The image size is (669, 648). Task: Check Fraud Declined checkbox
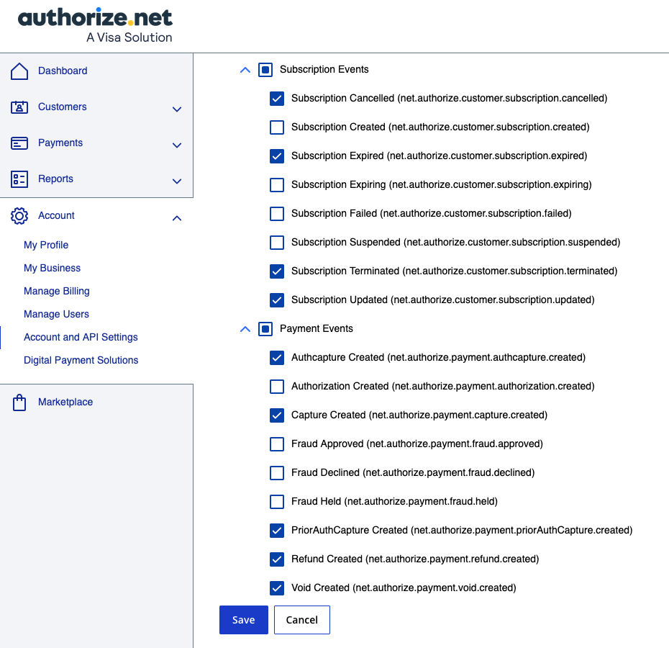click(277, 473)
